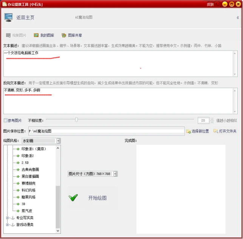The image size is (243, 239).
Task: Collapse panel with double-chevron icon
Action: [x=238, y=18]
